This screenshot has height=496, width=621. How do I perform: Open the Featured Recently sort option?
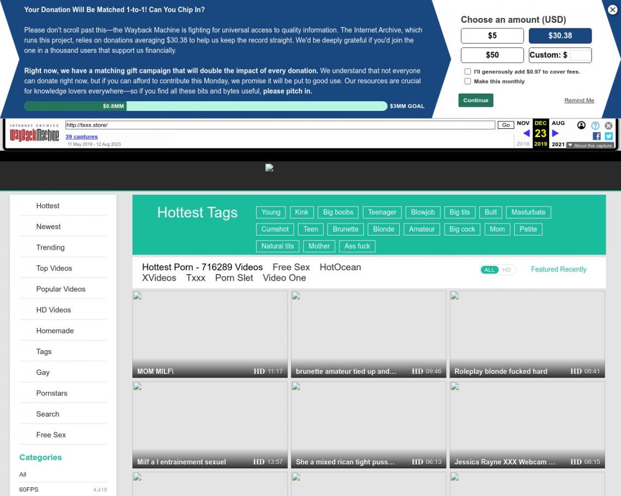[558, 269]
